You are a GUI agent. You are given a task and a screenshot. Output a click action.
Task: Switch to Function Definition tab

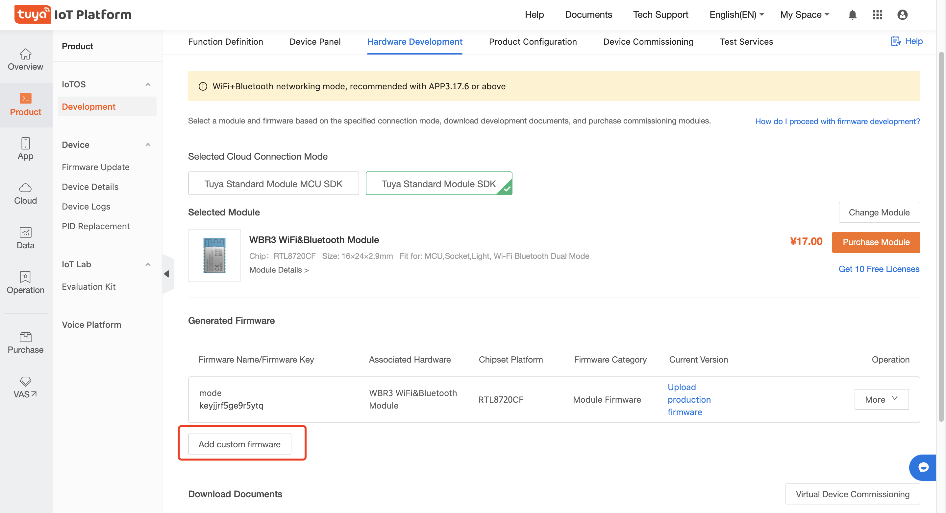(226, 42)
